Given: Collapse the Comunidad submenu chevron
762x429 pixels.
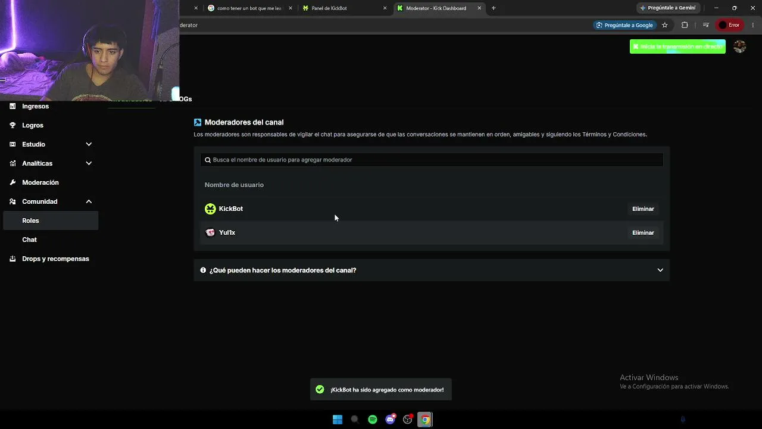Looking at the screenshot, I should pos(89,201).
